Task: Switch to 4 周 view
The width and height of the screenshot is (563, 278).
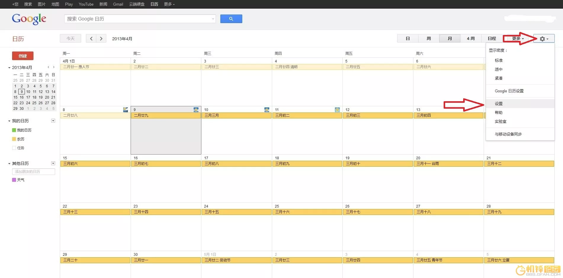Action: (471, 38)
